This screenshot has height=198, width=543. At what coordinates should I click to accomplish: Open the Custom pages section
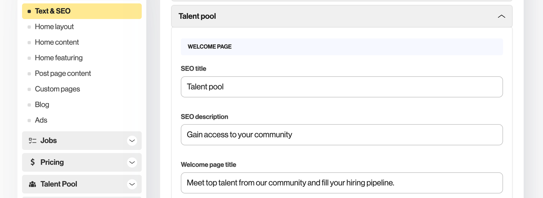[57, 89]
